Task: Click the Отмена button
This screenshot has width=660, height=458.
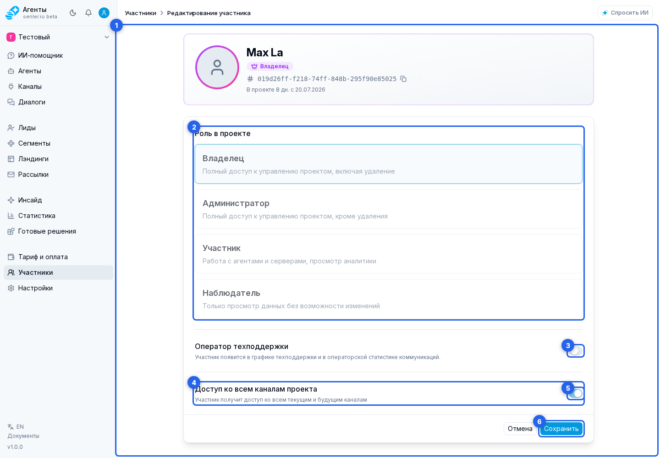Action: [520, 429]
